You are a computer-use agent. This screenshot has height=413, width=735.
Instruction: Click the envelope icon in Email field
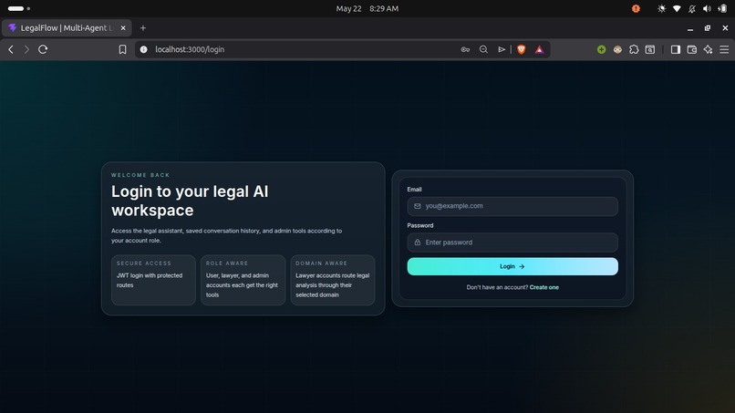(x=417, y=206)
